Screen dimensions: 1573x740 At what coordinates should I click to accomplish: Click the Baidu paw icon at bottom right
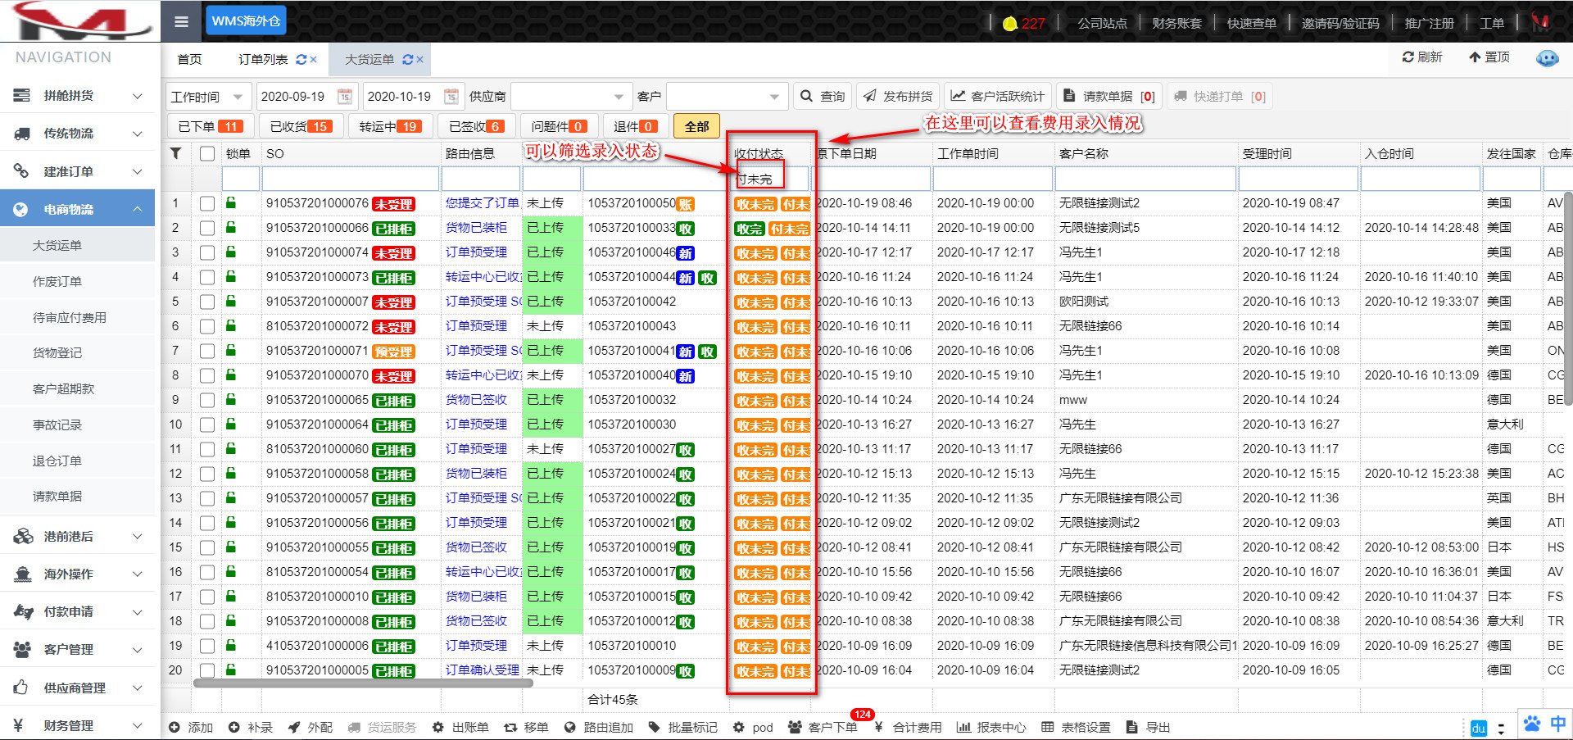(1531, 724)
